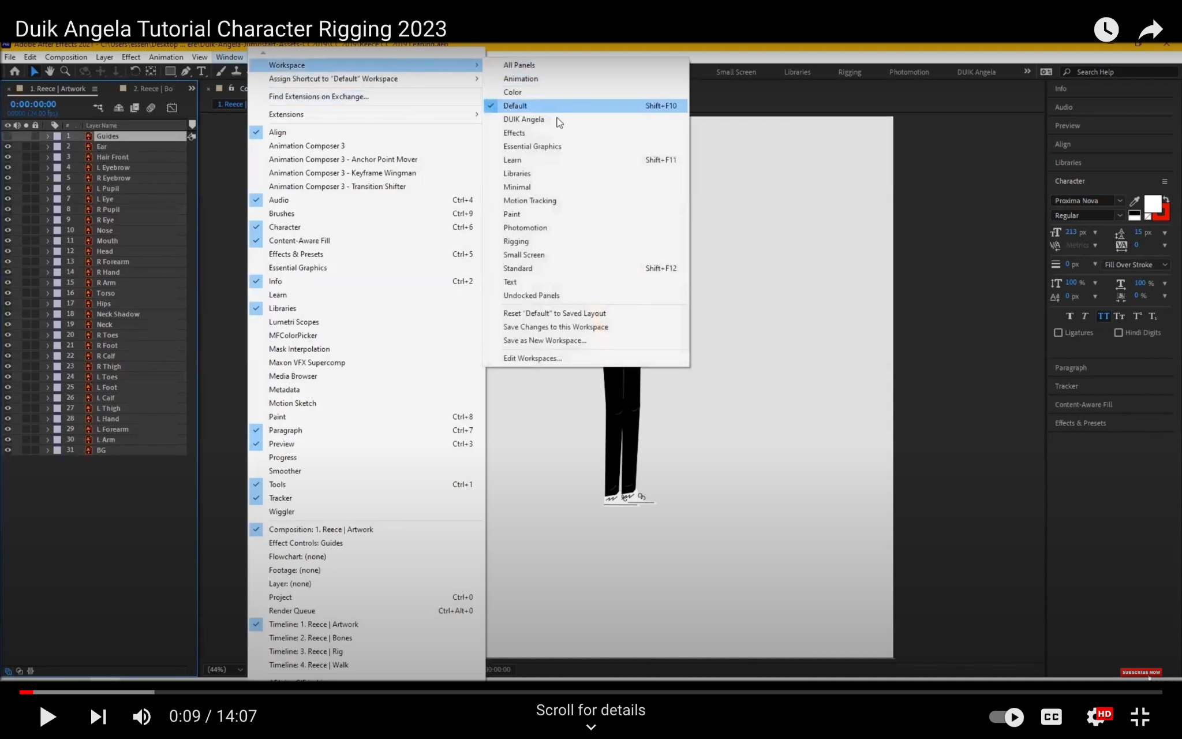Click the Rigging workspace tab

(850, 72)
